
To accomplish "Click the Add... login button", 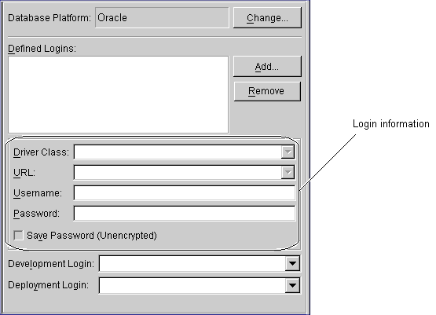I will point(267,67).
